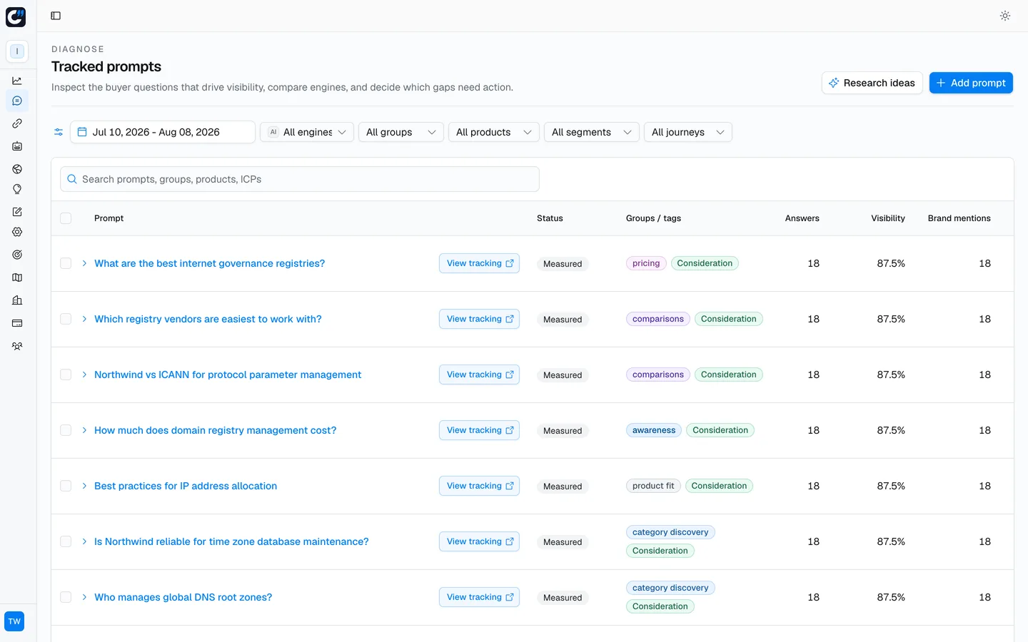Image resolution: width=1028 pixels, height=642 pixels.
Task: Click the TW user avatar
Action: pos(14,621)
